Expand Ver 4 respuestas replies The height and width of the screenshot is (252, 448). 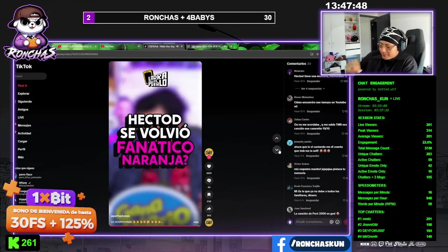pyautogui.click(x=313, y=89)
